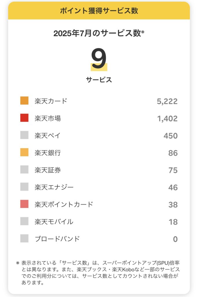
Task: Select the 楽天市場 service label
Action: click(48, 118)
